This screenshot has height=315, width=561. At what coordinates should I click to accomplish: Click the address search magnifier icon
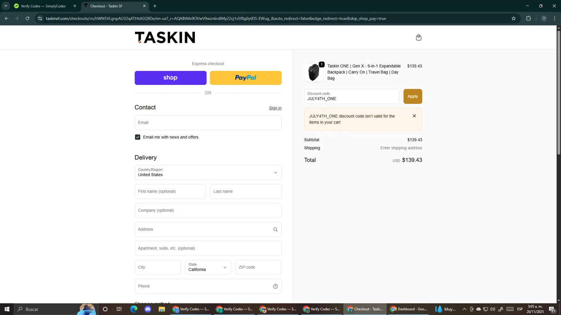click(275, 230)
